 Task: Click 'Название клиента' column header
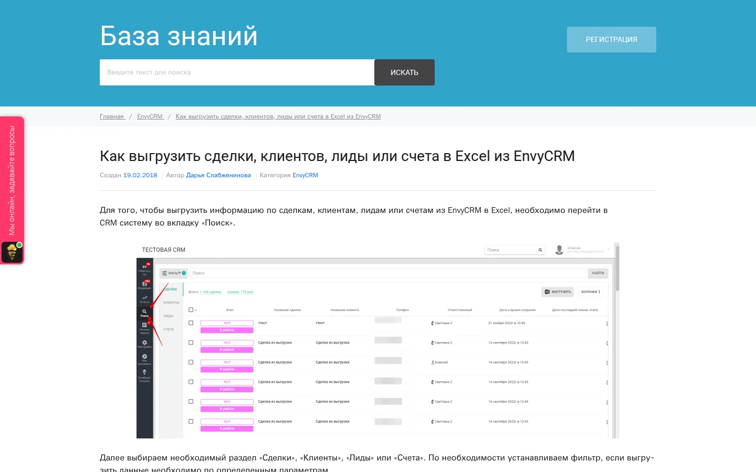(x=345, y=310)
